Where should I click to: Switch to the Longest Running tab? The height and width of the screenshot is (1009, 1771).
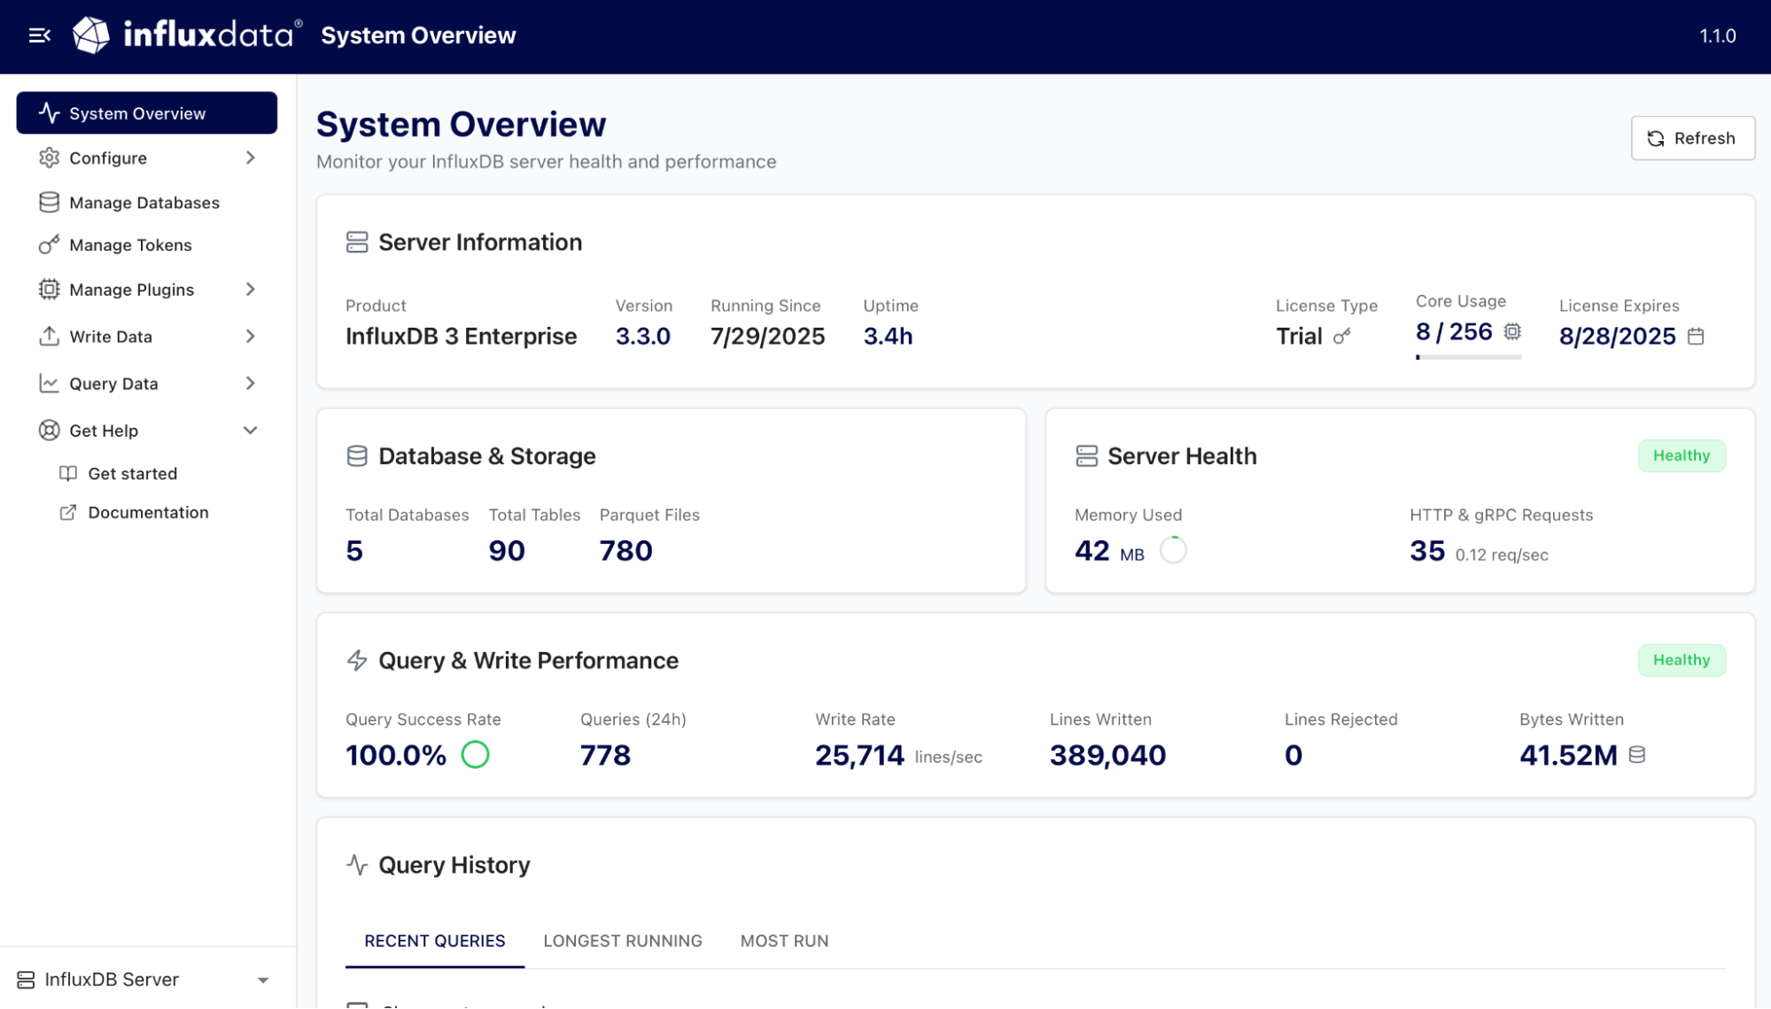[623, 941]
